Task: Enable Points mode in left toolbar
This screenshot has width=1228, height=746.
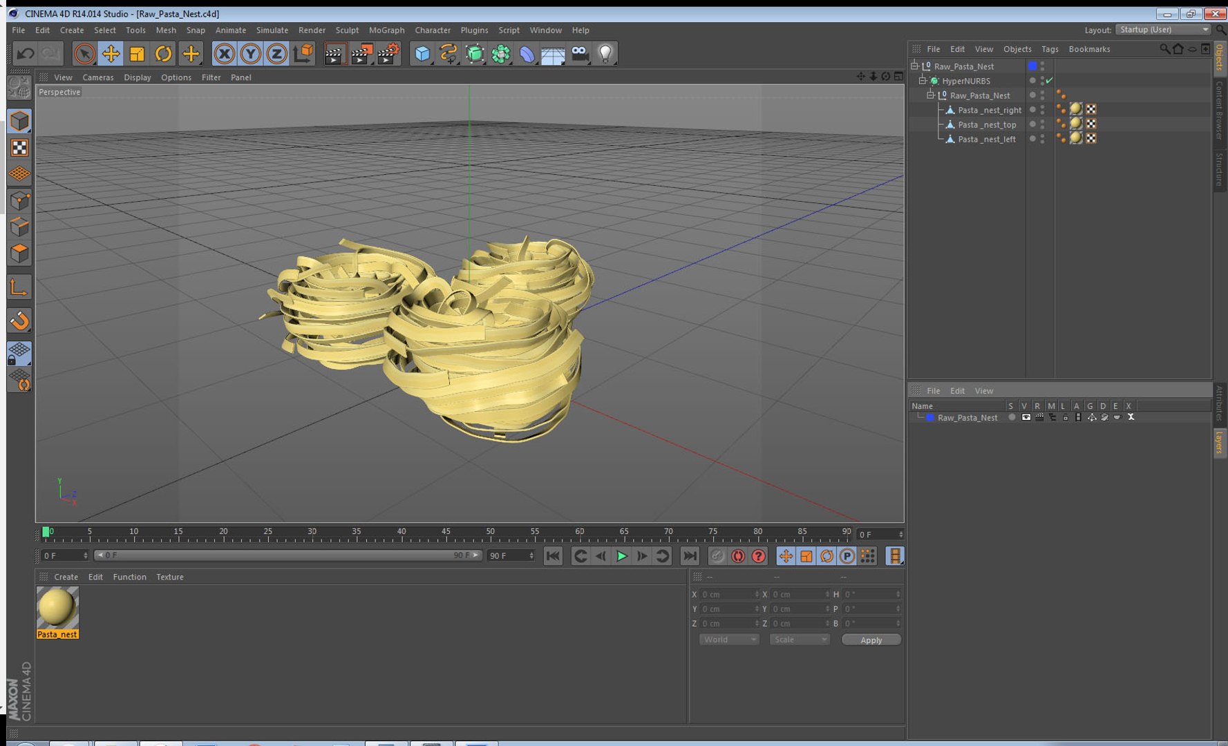Action: (19, 201)
